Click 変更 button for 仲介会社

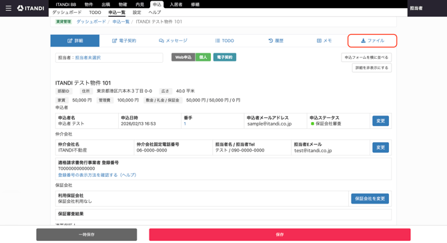(380, 148)
